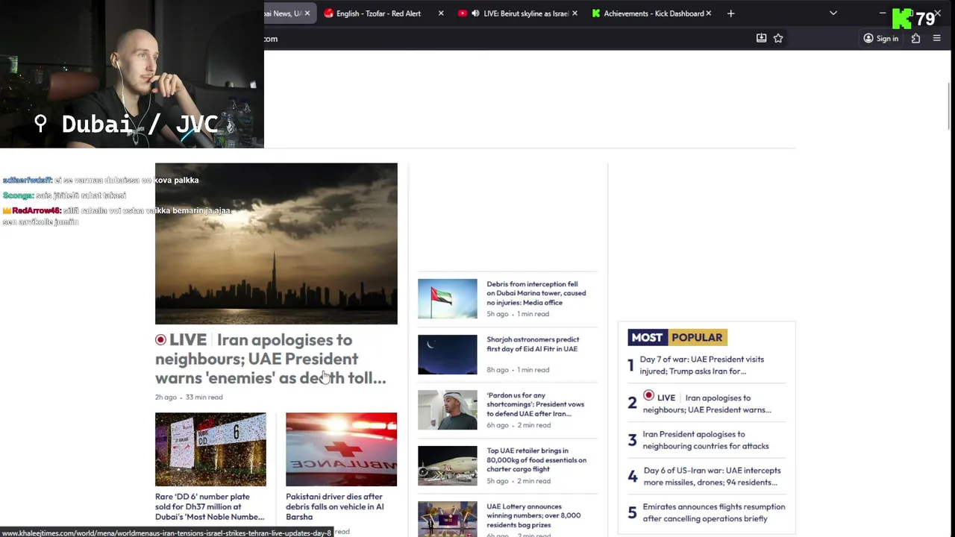The image size is (955, 537).
Task: Click the location pin icon beside Dubai
Action: pos(40,123)
